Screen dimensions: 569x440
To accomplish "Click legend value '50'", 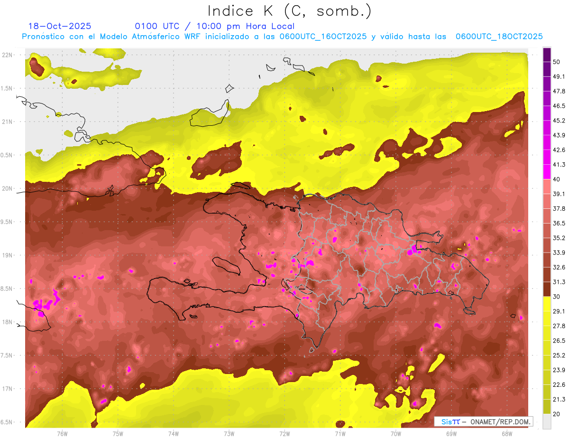I will [557, 62].
